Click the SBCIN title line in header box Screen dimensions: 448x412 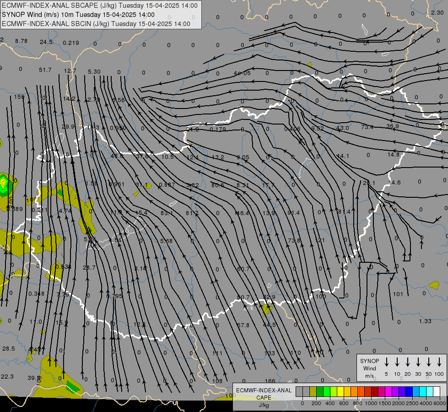(x=96, y=24)
